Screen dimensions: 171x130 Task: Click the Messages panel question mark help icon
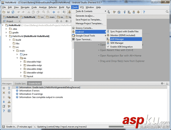[x=4, y=111]
